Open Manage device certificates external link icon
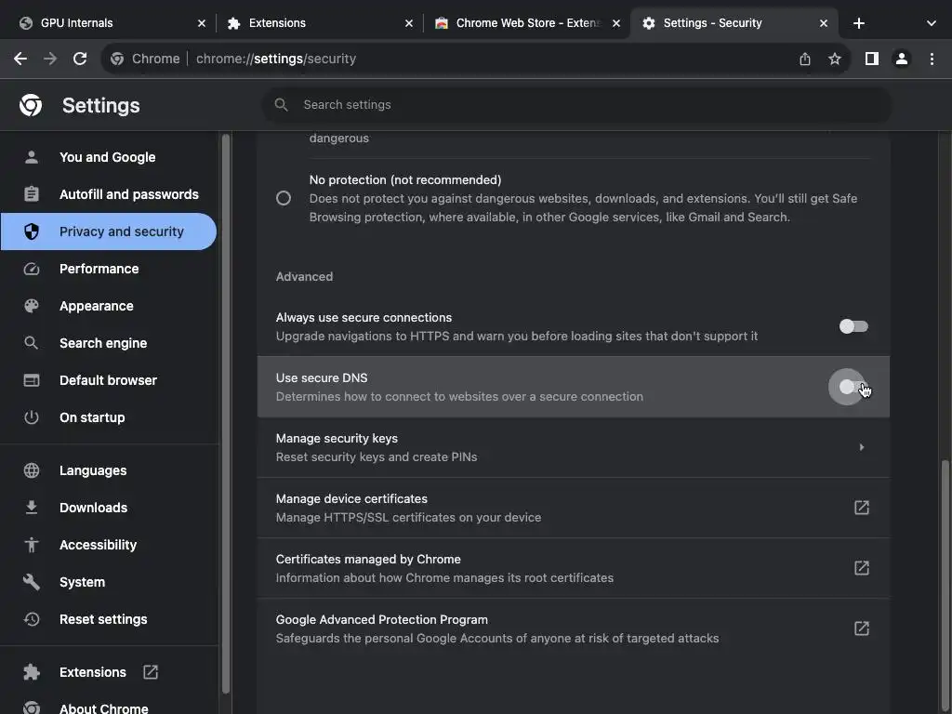The width and height of the screenshot is (952, 714). click(862, 508)
